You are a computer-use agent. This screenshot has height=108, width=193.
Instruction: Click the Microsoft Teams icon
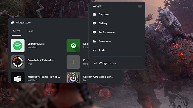coord(18,78)
